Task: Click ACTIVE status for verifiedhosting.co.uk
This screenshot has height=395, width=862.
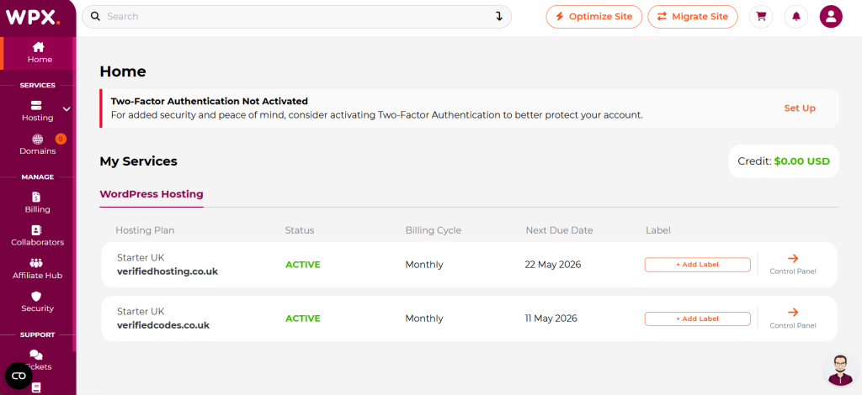Action: click(x=302, y=265)
